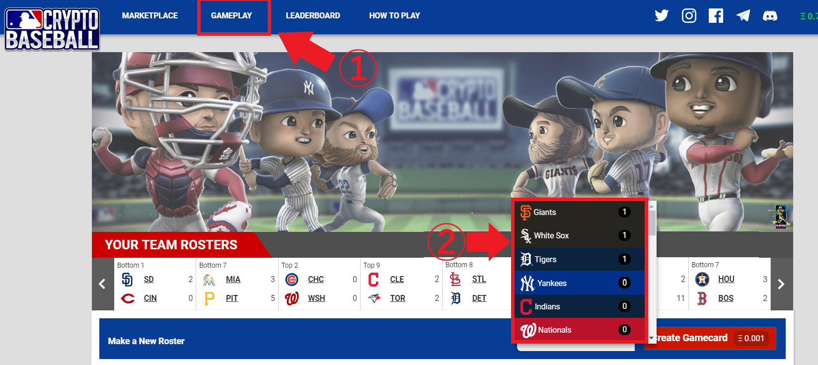Select White Sox in the dropdown list
Screen dimensions: 818x365
pyautogui.click(x=579, y=235)
